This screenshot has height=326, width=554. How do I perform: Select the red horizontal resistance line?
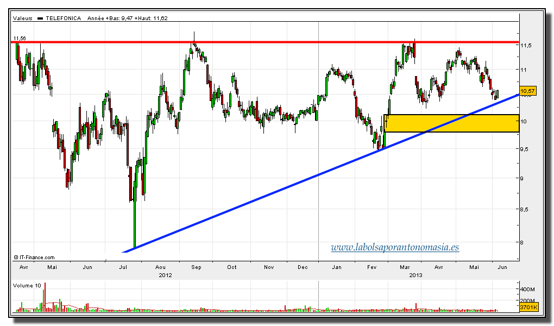click(x=272, y=42)
